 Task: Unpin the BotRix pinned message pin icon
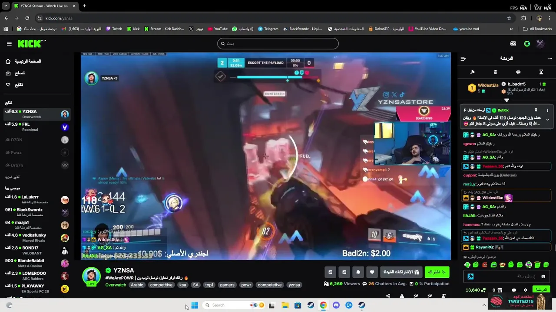536,110
